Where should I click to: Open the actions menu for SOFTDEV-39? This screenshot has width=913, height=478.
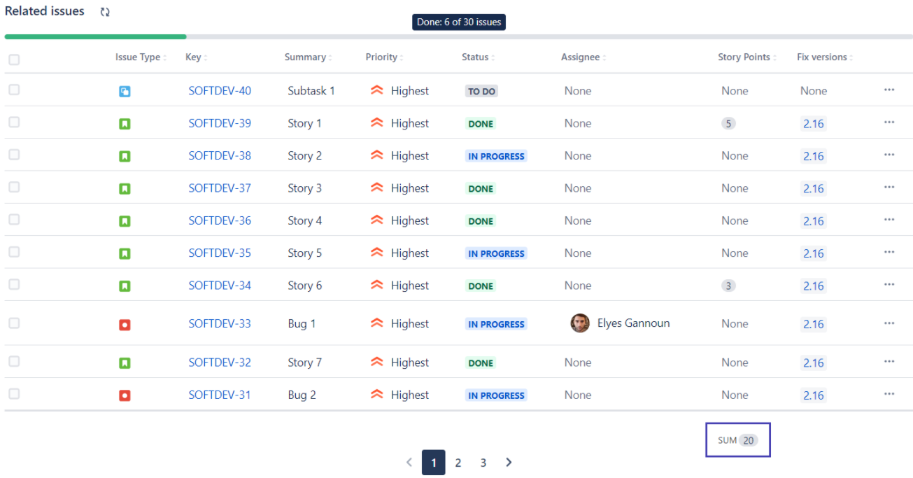(889, 121)
